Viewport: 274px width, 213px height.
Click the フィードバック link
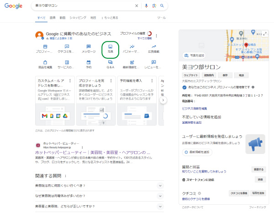(258, 207)
